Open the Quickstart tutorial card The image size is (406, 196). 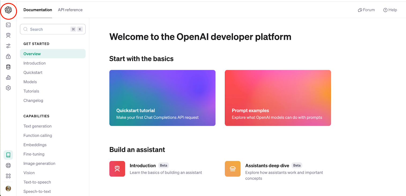(162, 98)
